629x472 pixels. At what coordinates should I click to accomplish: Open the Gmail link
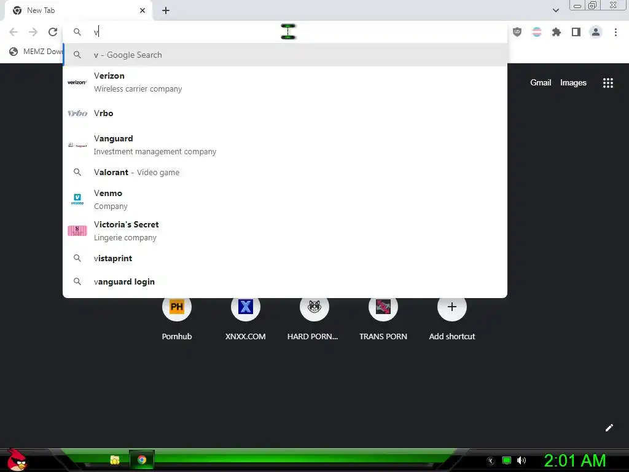(x=541, y=83)
